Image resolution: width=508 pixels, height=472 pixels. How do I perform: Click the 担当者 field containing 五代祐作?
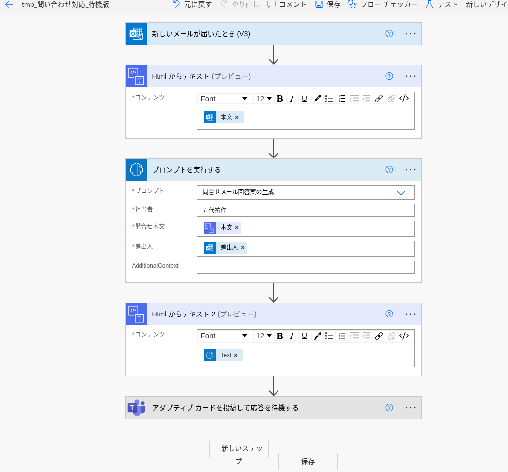(x=306, y=210)
